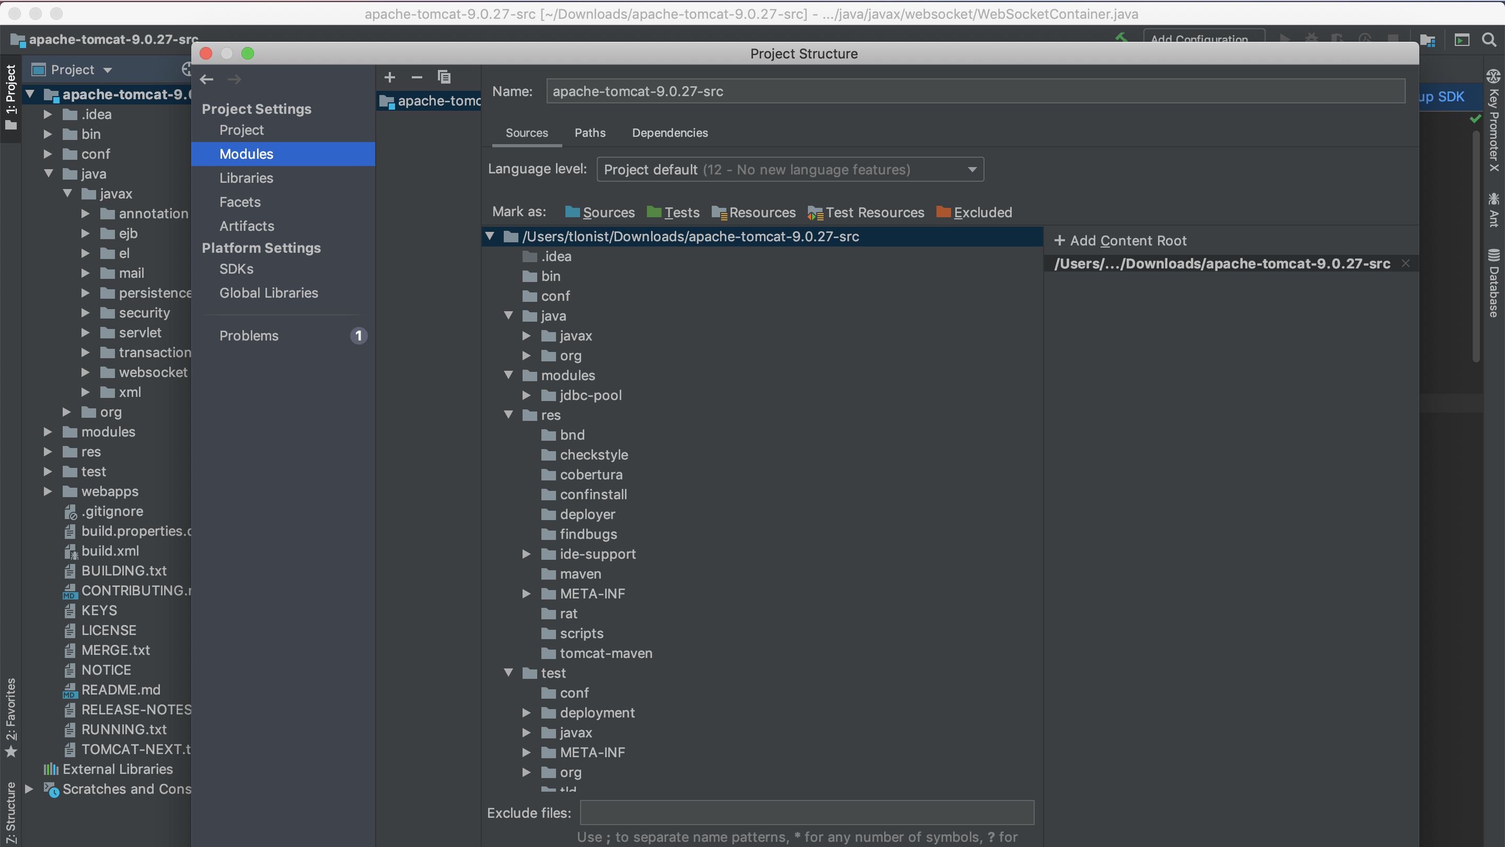The image size is (1505, 847).
Task: Switch to the Sources tab
Action: tap(526, 133)
